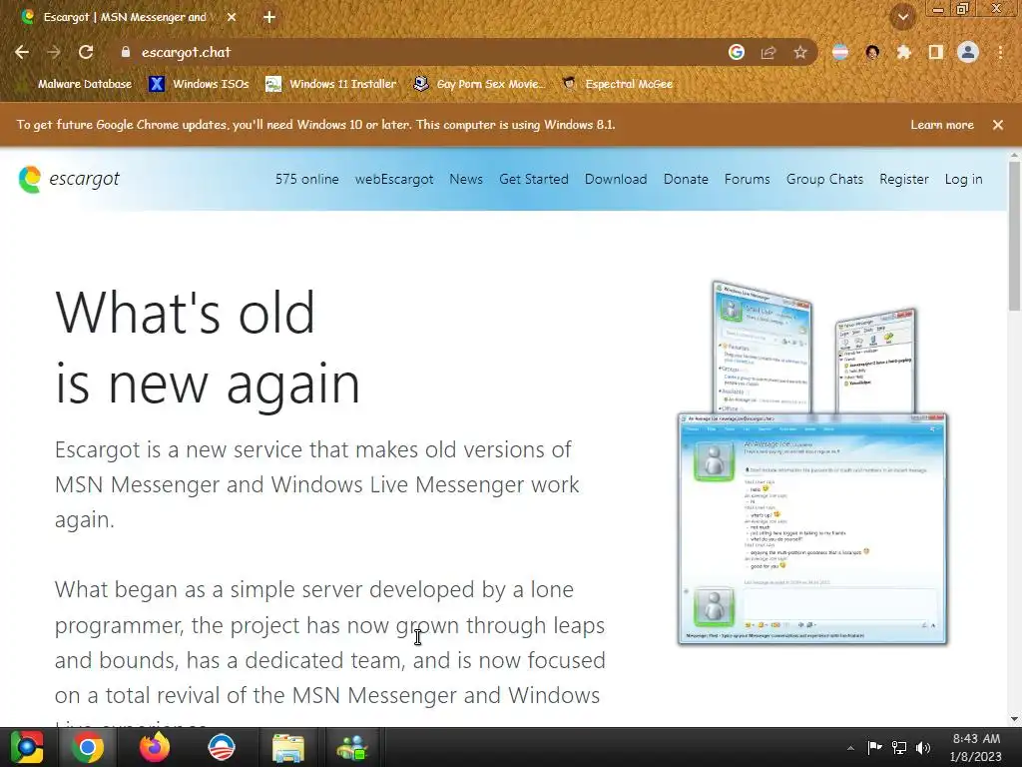The height and width of the screenshot is (767, 1022).
Task: Open the Download page
Action: click(x=616, y=179)
